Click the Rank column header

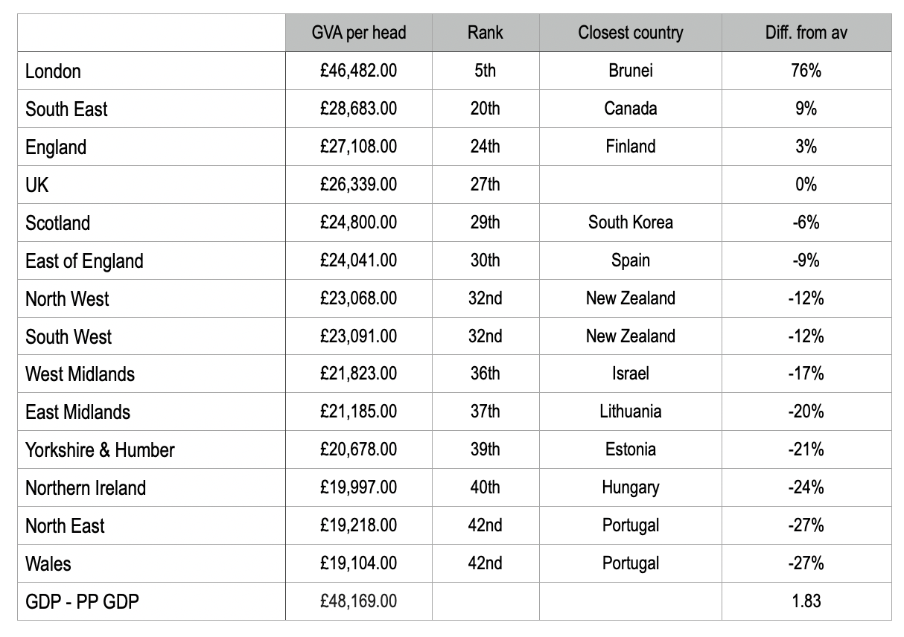coord(486,33)
